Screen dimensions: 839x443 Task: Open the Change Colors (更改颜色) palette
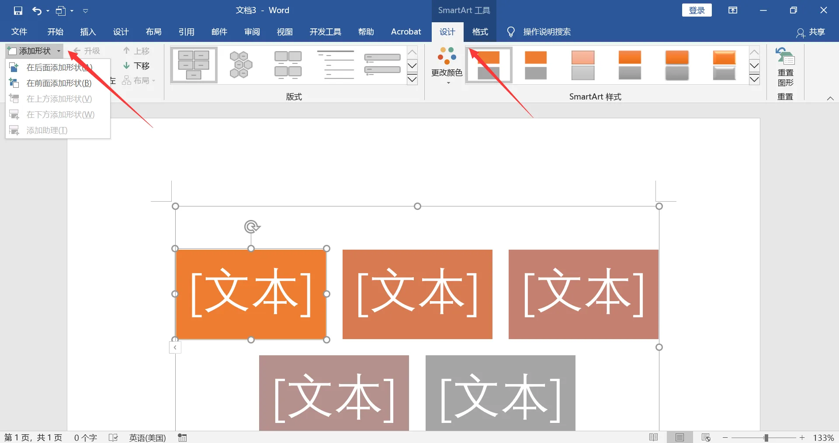(x=447, y=65)
